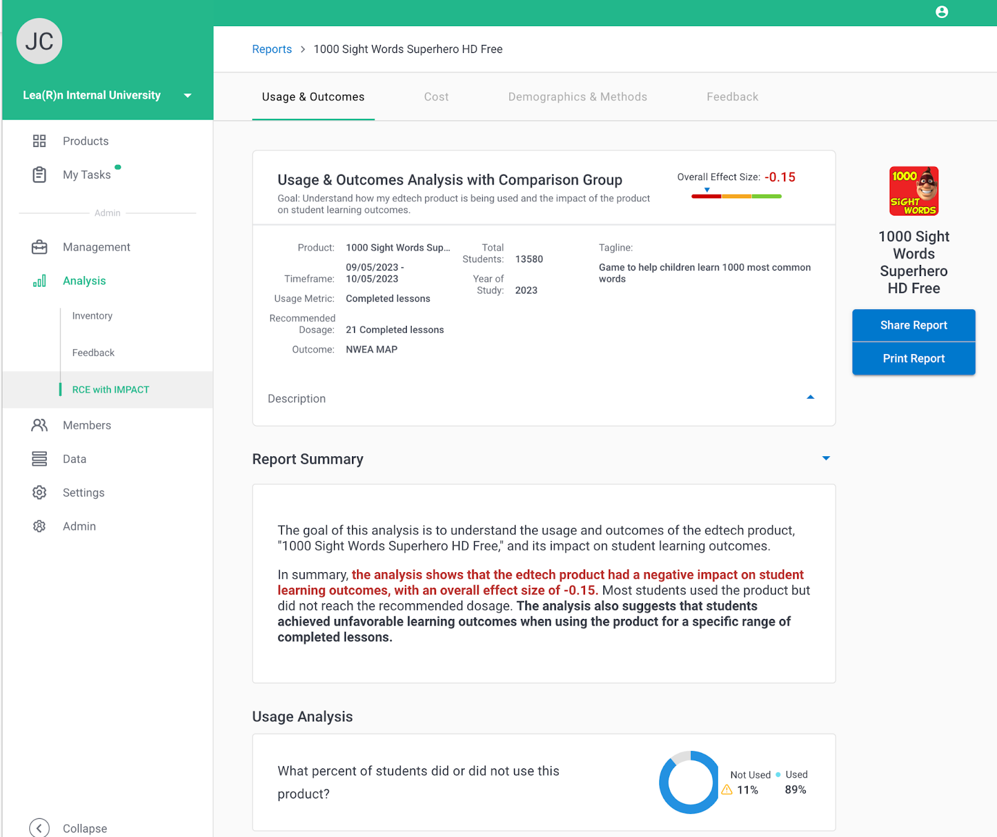Click the 11% not used value
Screen dimensions: 997x837
coord(748,790)
